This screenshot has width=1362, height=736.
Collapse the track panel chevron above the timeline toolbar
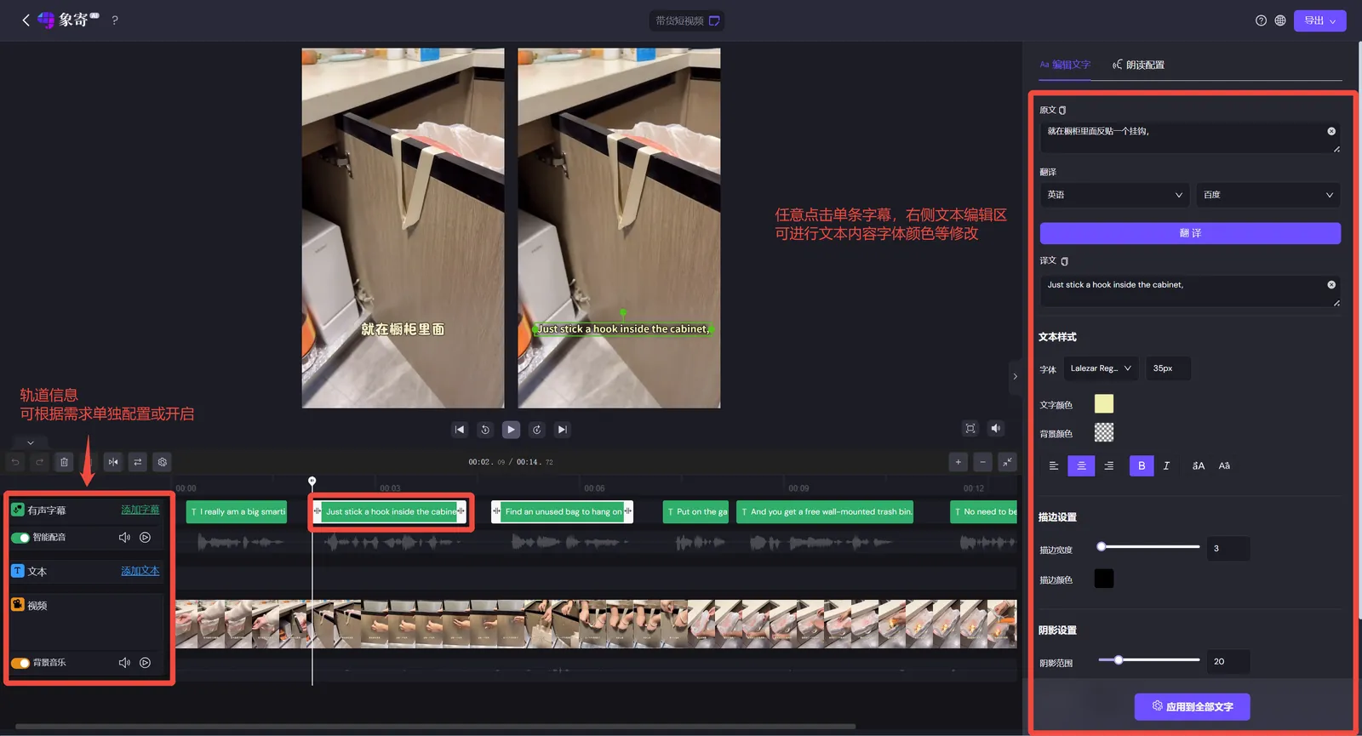point(31,442)
